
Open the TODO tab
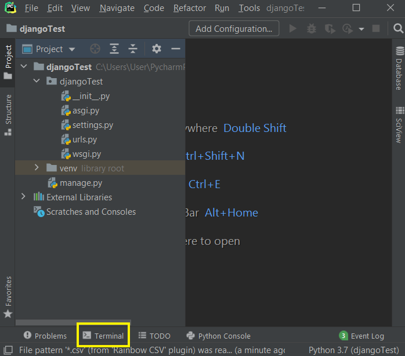pos(154,336)
